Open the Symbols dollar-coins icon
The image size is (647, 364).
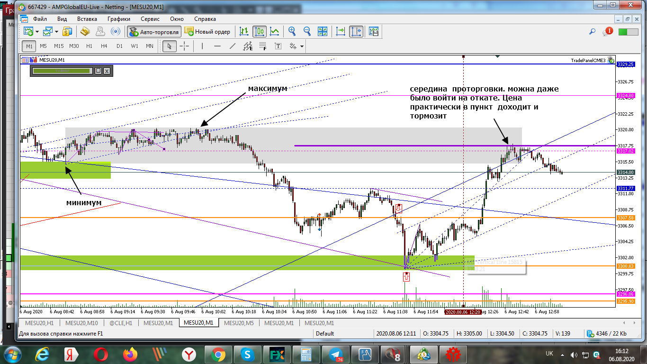[67, 32]
